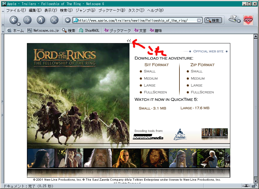Viewport: 259px width, 189px height.
Task: Open the 編集(E) menu
Action: (x=35, y=10)
